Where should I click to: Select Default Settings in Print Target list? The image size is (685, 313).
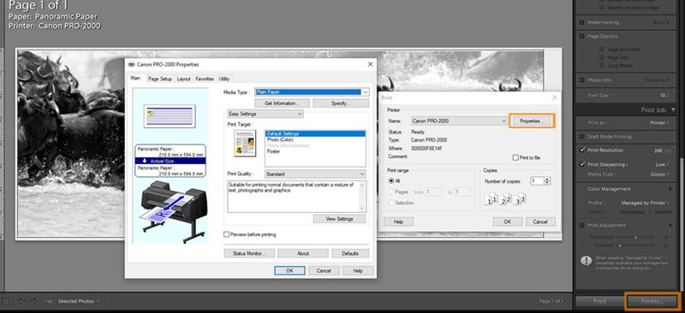tap(315, 133)
